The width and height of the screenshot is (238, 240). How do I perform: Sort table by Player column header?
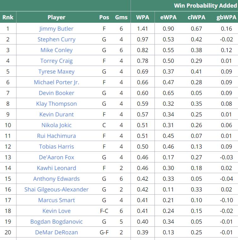click(56, 17)
